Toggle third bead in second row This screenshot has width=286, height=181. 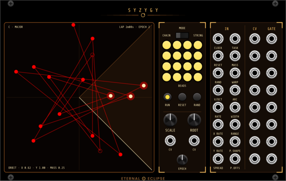[187, 56]
